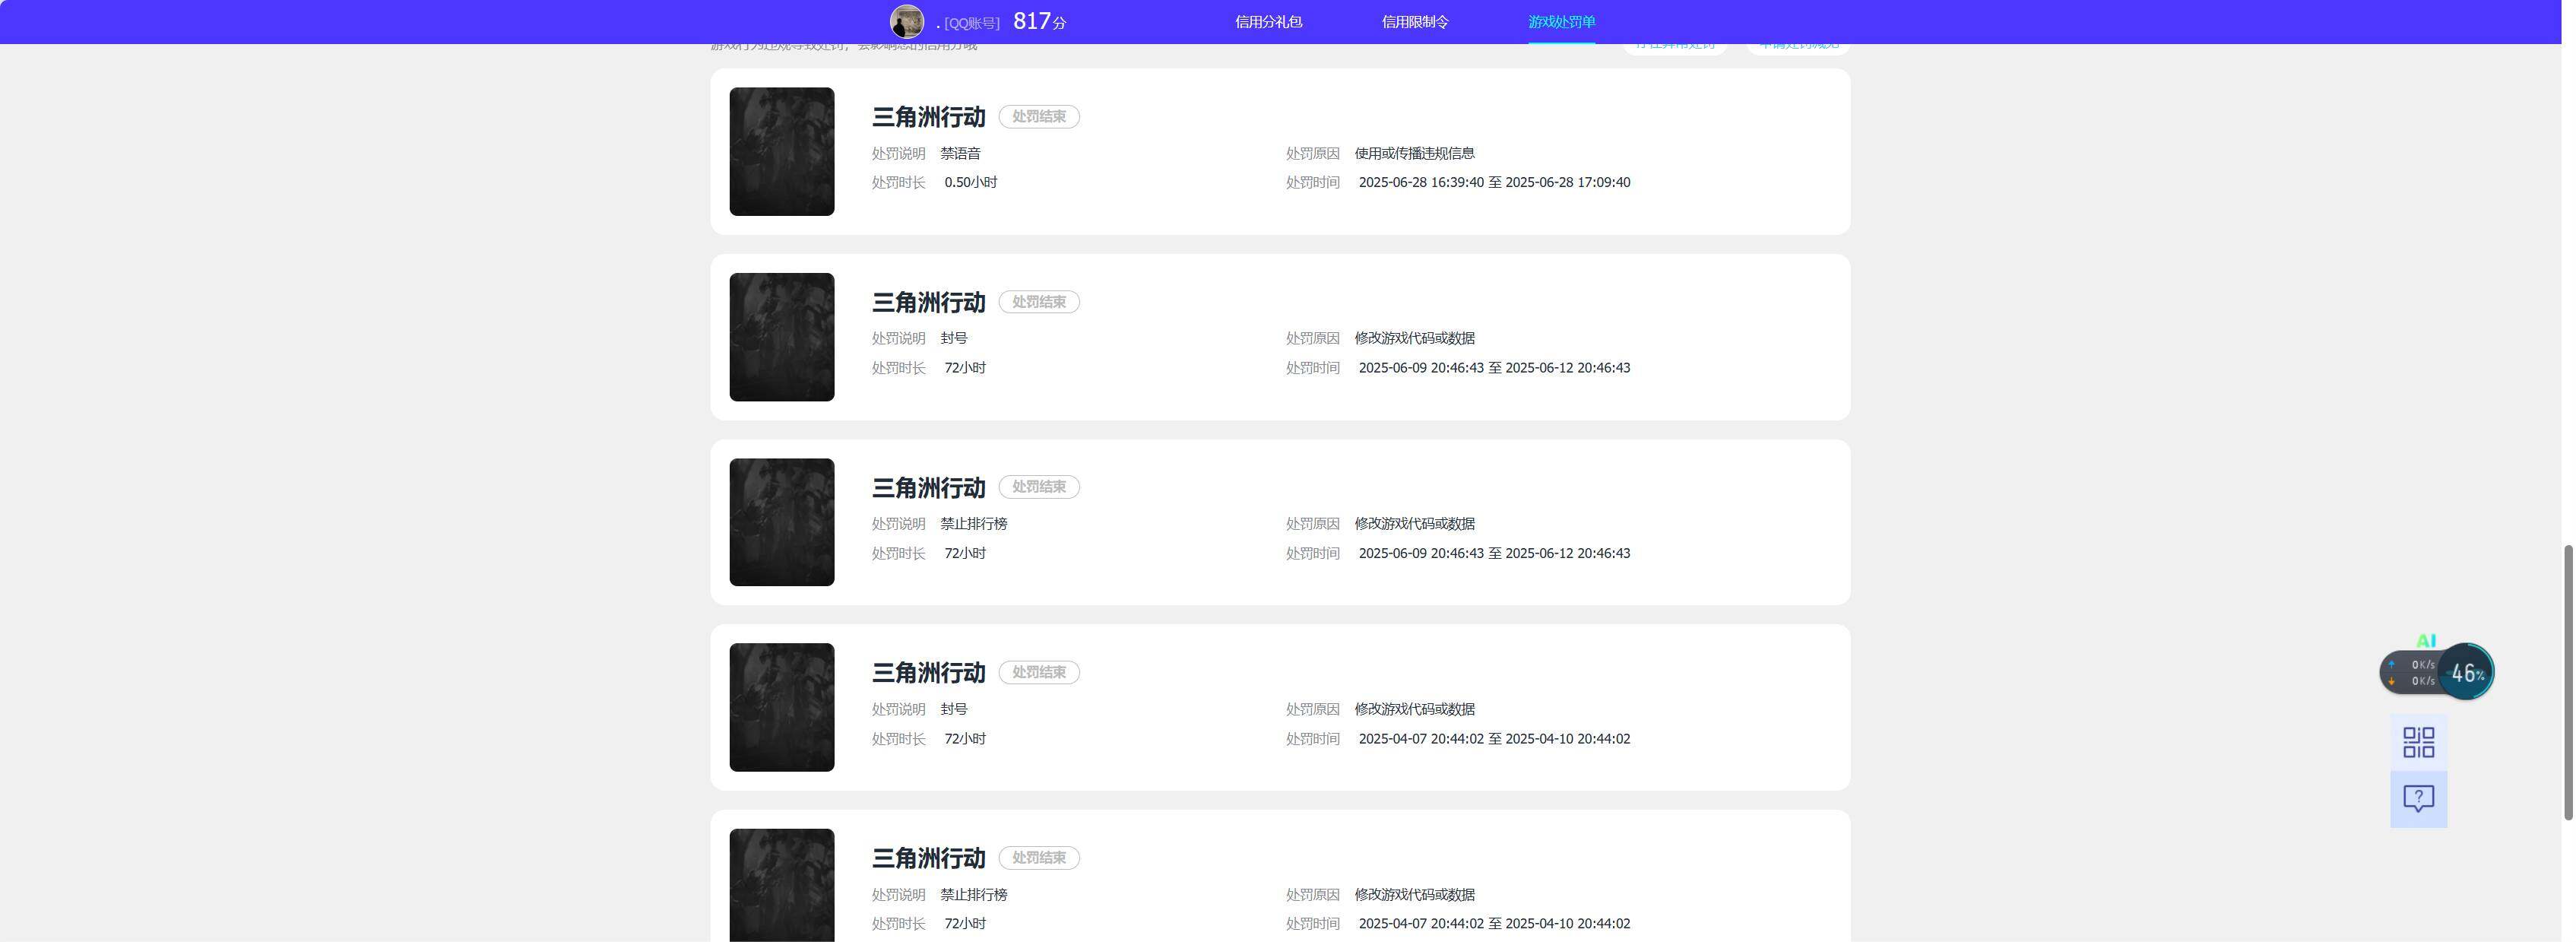Select 修改游戏代码或数据 in the June 封号 record
Viewport: 2576px width, 942px height.
pyautogui.click(x=1414, y=338)
